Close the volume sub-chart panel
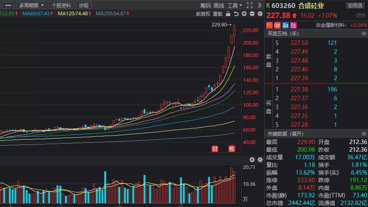 pyautogui.click(x=252, y=160)
